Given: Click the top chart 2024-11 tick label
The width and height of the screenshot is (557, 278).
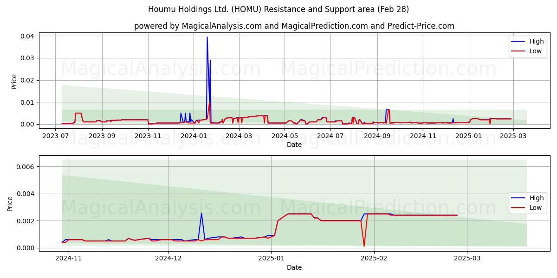Looking at the screenshot, I should tap(423, 136).
